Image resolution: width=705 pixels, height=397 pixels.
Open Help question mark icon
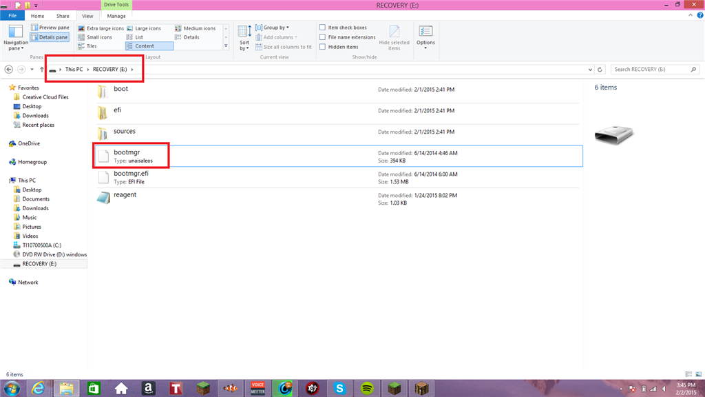(x=699, y=15)
